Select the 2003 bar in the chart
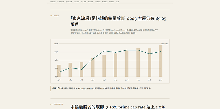Viewport: 220px width, 109px height. click(115, 65)
